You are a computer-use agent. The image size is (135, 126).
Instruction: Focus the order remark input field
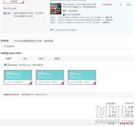point(90,30)
